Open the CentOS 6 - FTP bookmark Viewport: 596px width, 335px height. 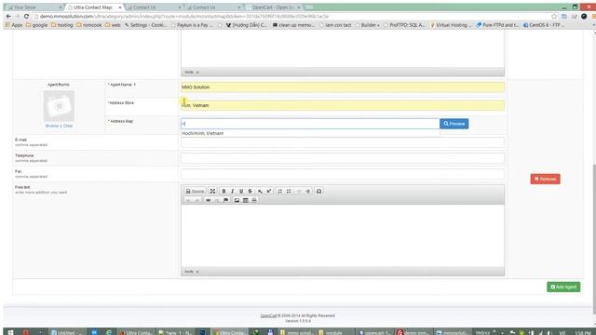[544, 25]
